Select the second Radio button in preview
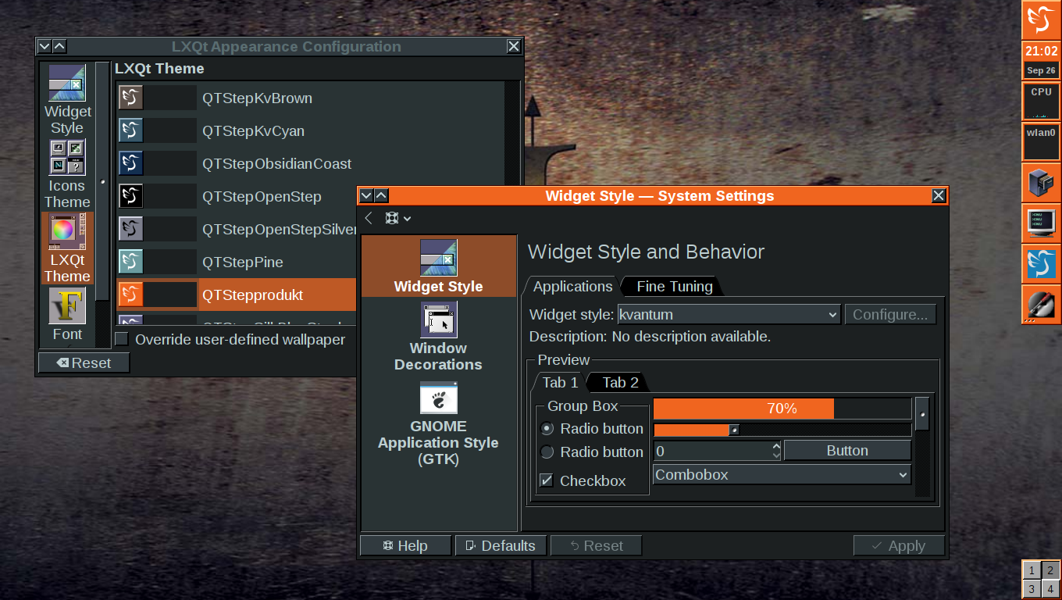The width and height of the screenshot is (1062, 600). [x=547, y=452]
